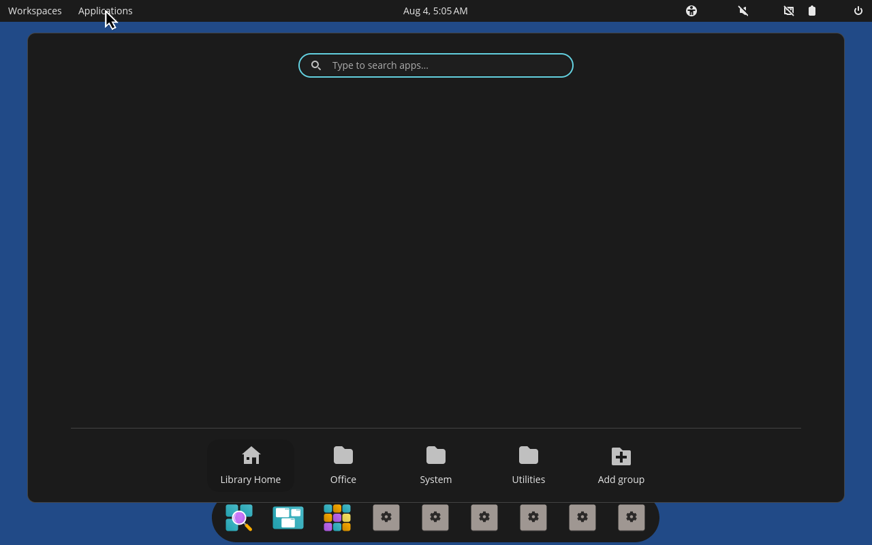
Task: Click the colorful app grid dock icon
Action: click(337, 518)
